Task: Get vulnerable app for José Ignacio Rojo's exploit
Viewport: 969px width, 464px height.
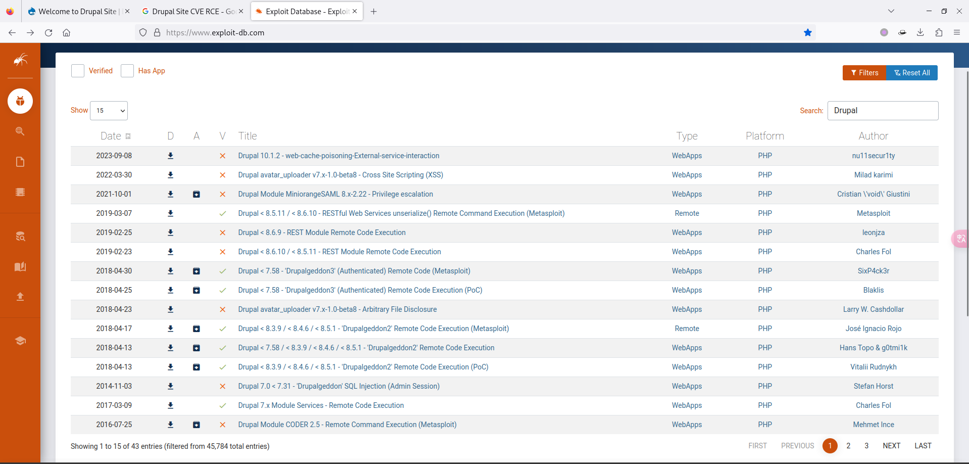Action: [197, 329]
